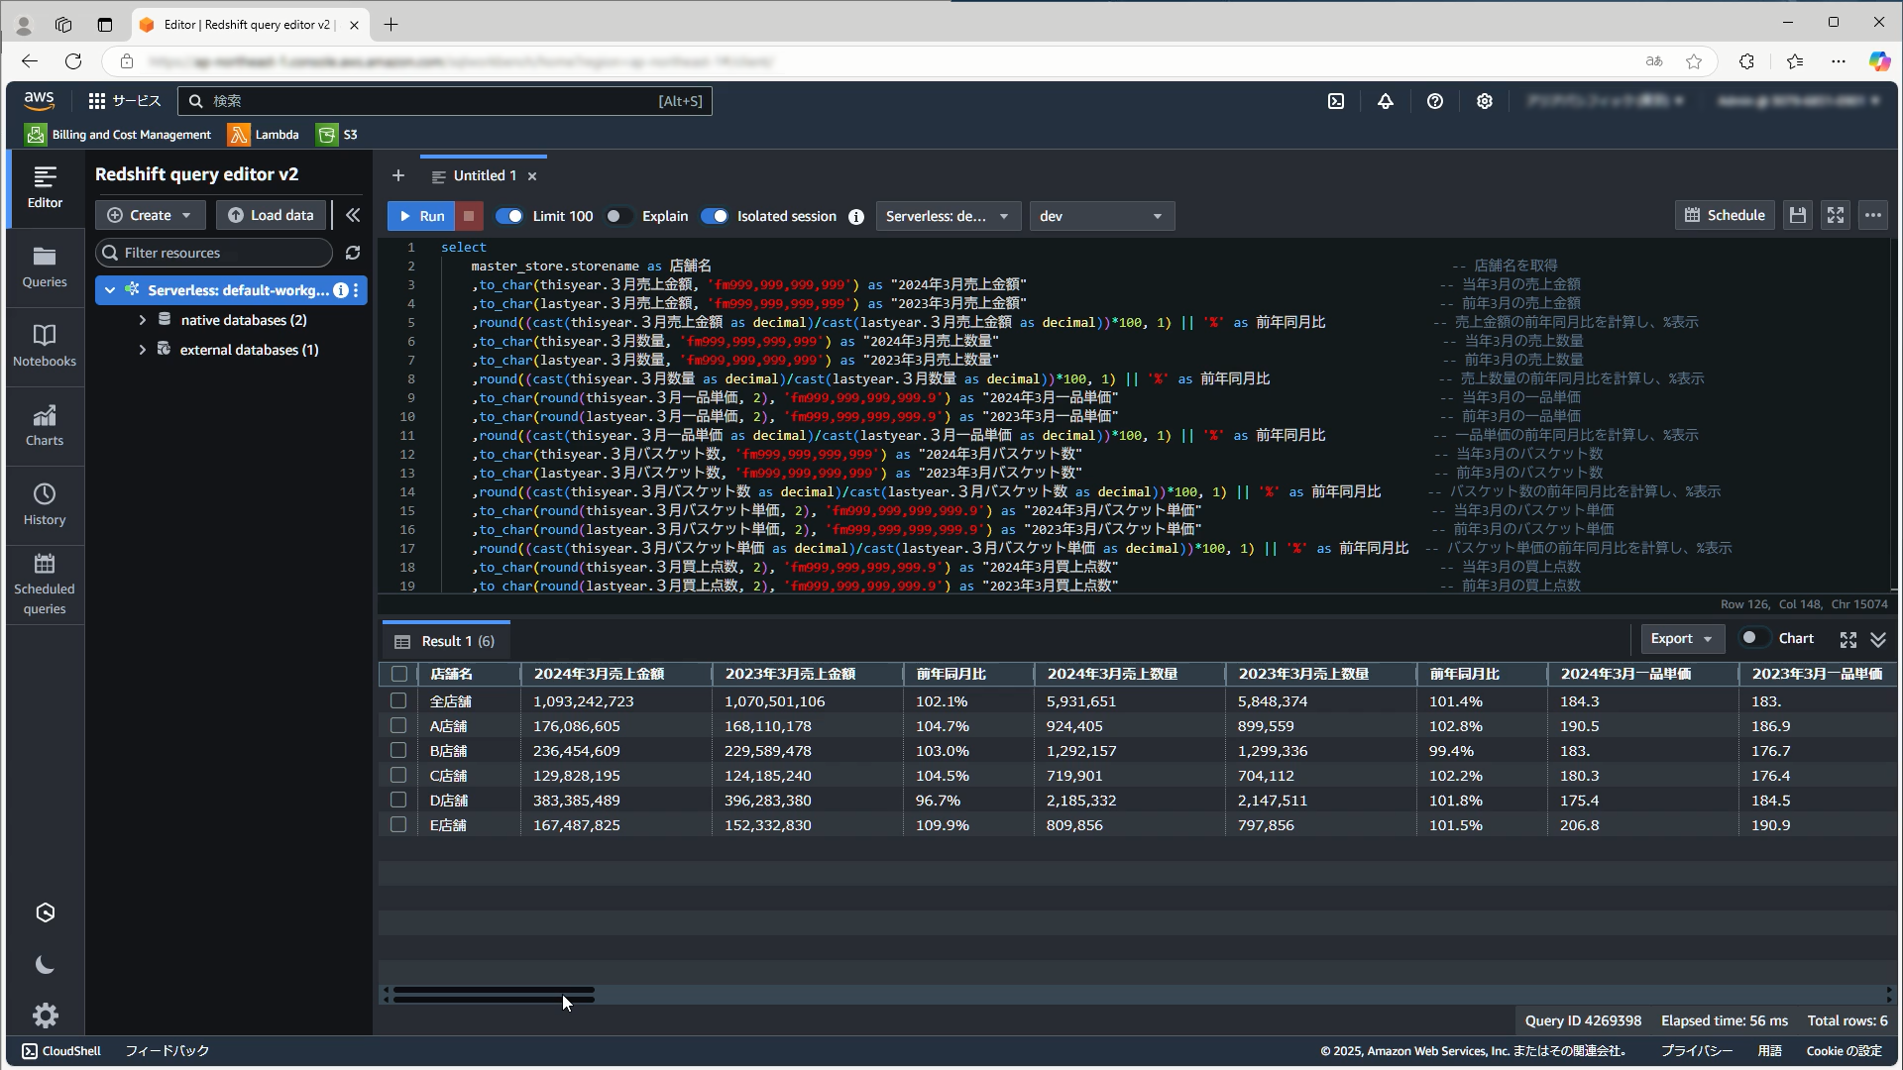Collapse the Serverless: default-workgroup node
The height and width of the screenshot is (1070, 1903).
pos(110,290)
